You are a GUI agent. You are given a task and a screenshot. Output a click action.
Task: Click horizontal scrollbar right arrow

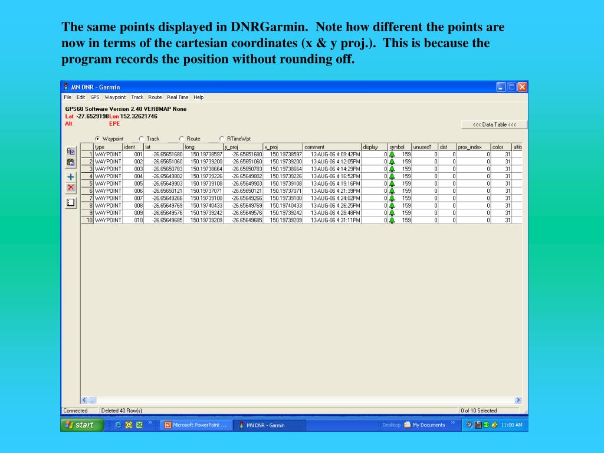[518, 401]
